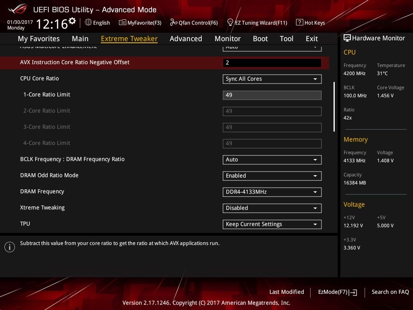413x310 pixels.
Task: Open Qfan Control fan icon
Action: click(x=173, y=23)
